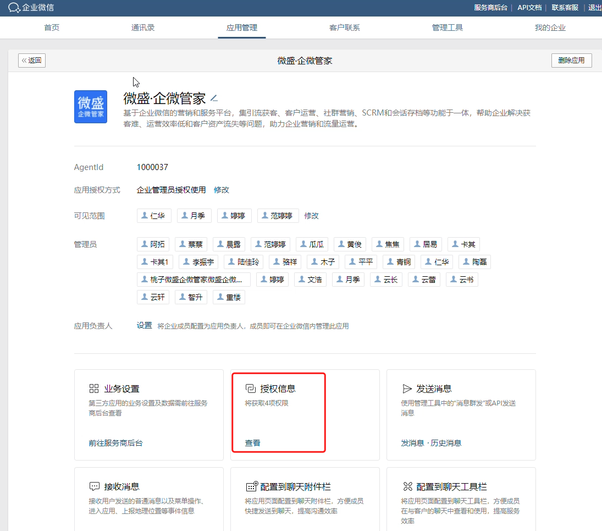Image resolution: width=602 pixels, height=531 pixels.
Task: Click the person icon on the 晨露 chip
Action: [220, 244]
